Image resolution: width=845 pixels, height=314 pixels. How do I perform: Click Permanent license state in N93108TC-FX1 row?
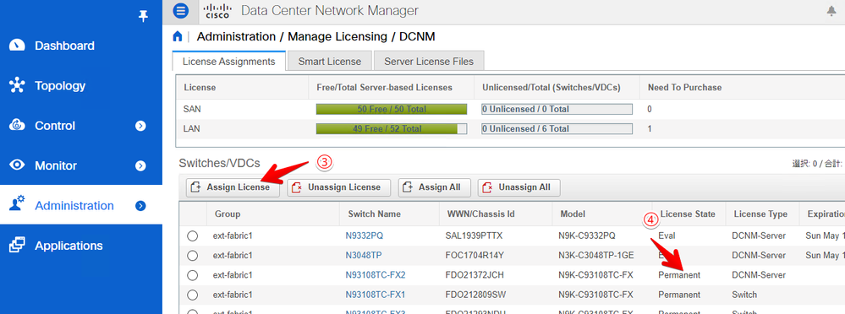click(679, 295)
